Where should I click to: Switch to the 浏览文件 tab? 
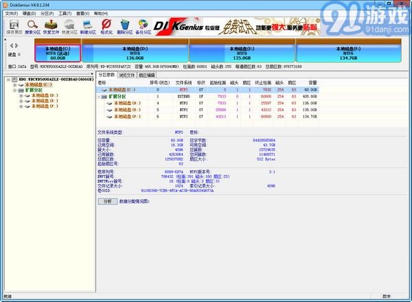127,75
